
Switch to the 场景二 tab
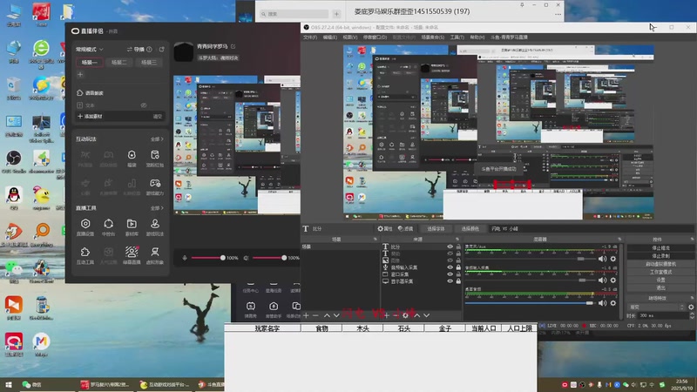click(x=119, y=62)
